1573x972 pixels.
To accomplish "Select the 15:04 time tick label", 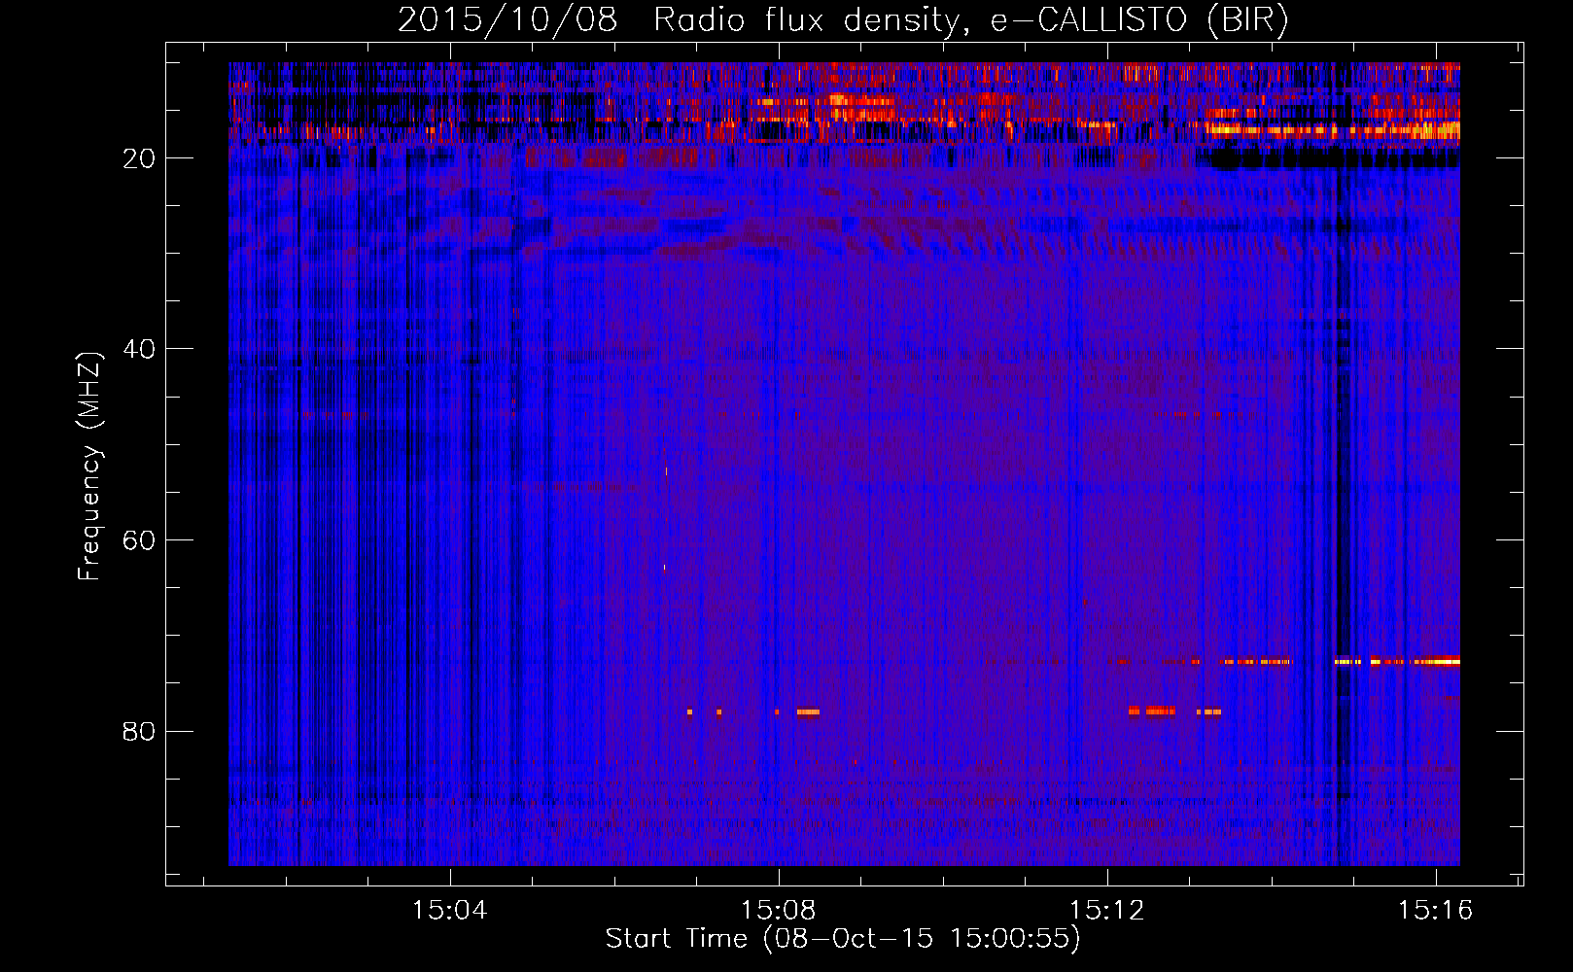I will click(x=449, y=910).
